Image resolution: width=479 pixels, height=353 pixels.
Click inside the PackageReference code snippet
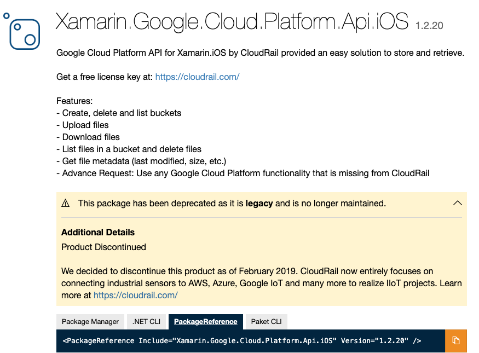(x=241, y=341)
